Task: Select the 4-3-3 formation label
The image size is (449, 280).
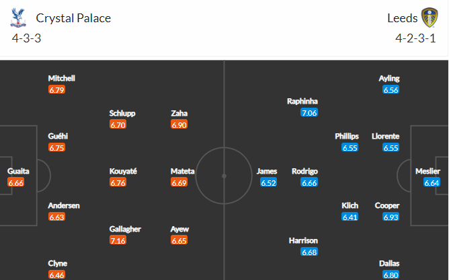Action: pos(27,38)
